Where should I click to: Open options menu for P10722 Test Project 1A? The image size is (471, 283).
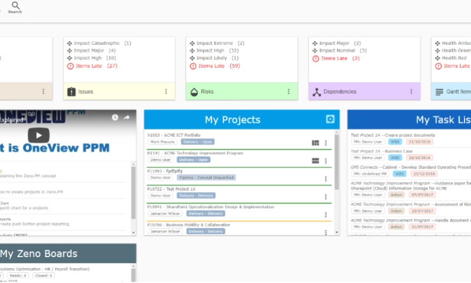pyautogui.click(x=326, y=196)
